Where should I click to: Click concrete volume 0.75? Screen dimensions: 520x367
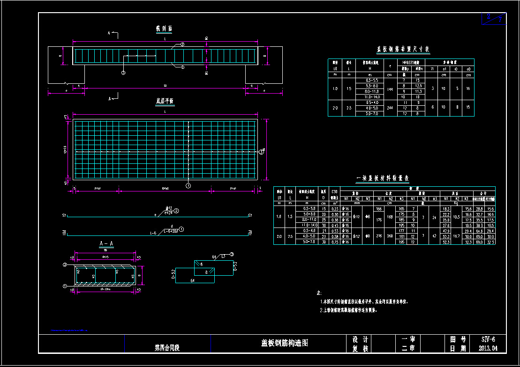pos(335,242)
